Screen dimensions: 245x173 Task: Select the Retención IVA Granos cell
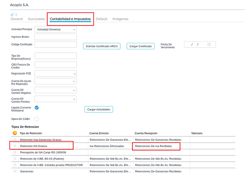(x=53, y=146)
